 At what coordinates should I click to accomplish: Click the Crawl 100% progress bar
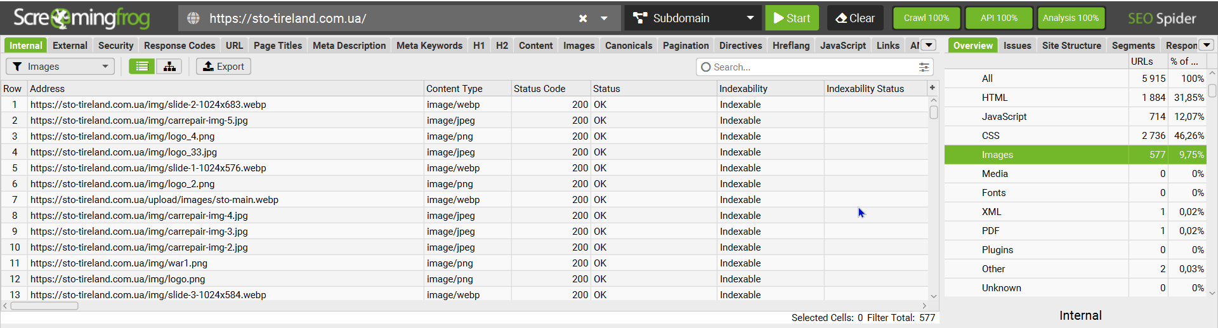926,18
